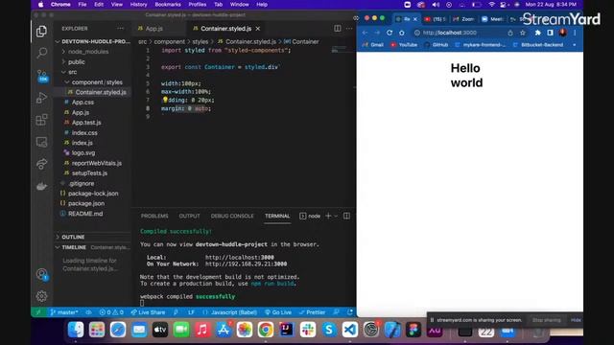Change Javascript (Babel) language mode
Viewport: 614px width, 345px height.
pyautogui.click(x=234, y=312)
